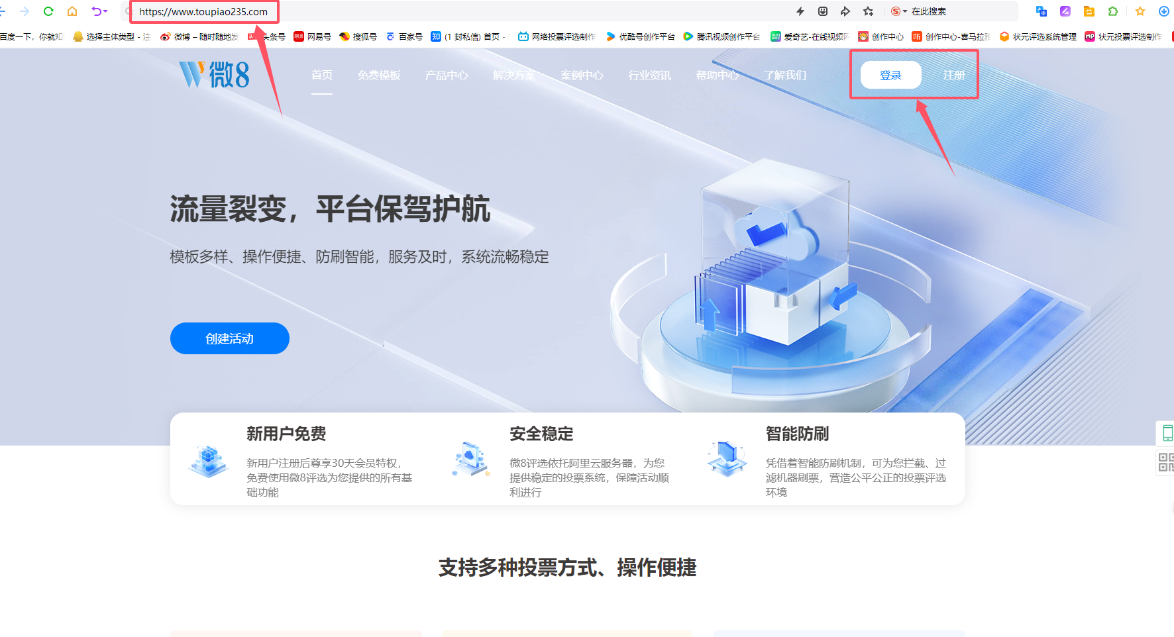Open the 解决方案 menu item
The height and width of the screenshot is (637, 1174).
click(x=514, y=75)
